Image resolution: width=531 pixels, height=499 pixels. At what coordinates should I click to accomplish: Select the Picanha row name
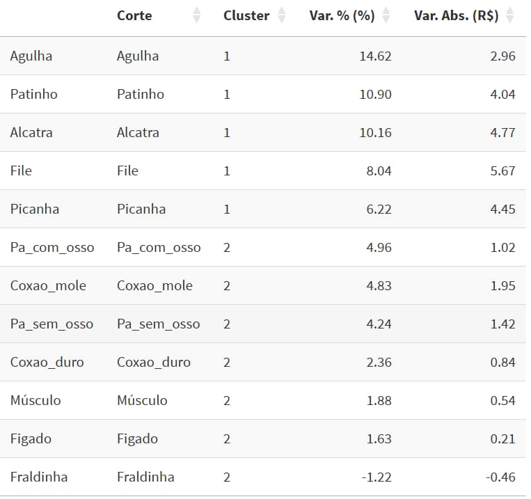(35, 209)
